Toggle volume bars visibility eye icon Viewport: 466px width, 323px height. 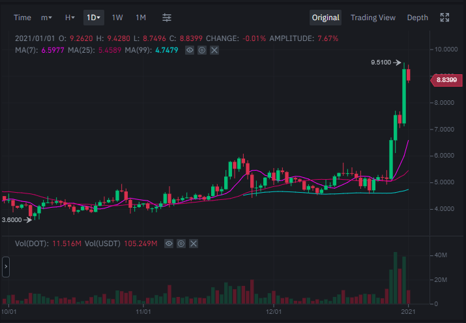pos(169,244)
